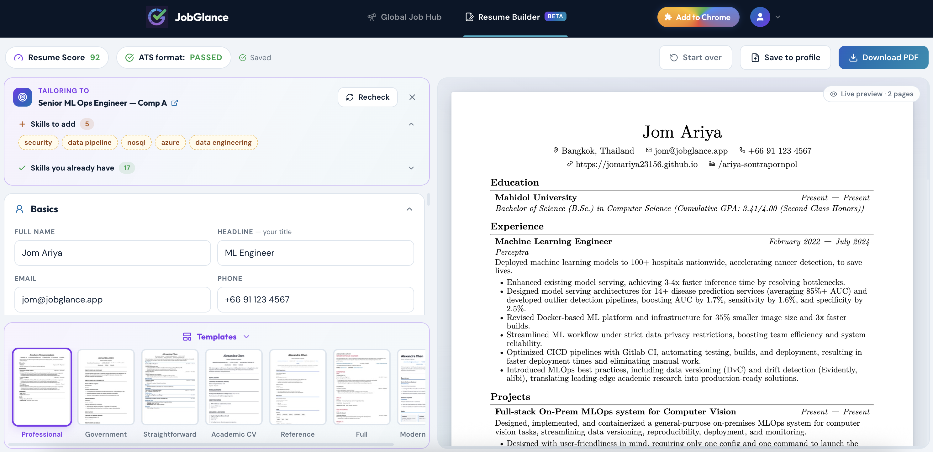Click Save to profile button
This screenshot has height=452, width=933.
pos(785,58)
